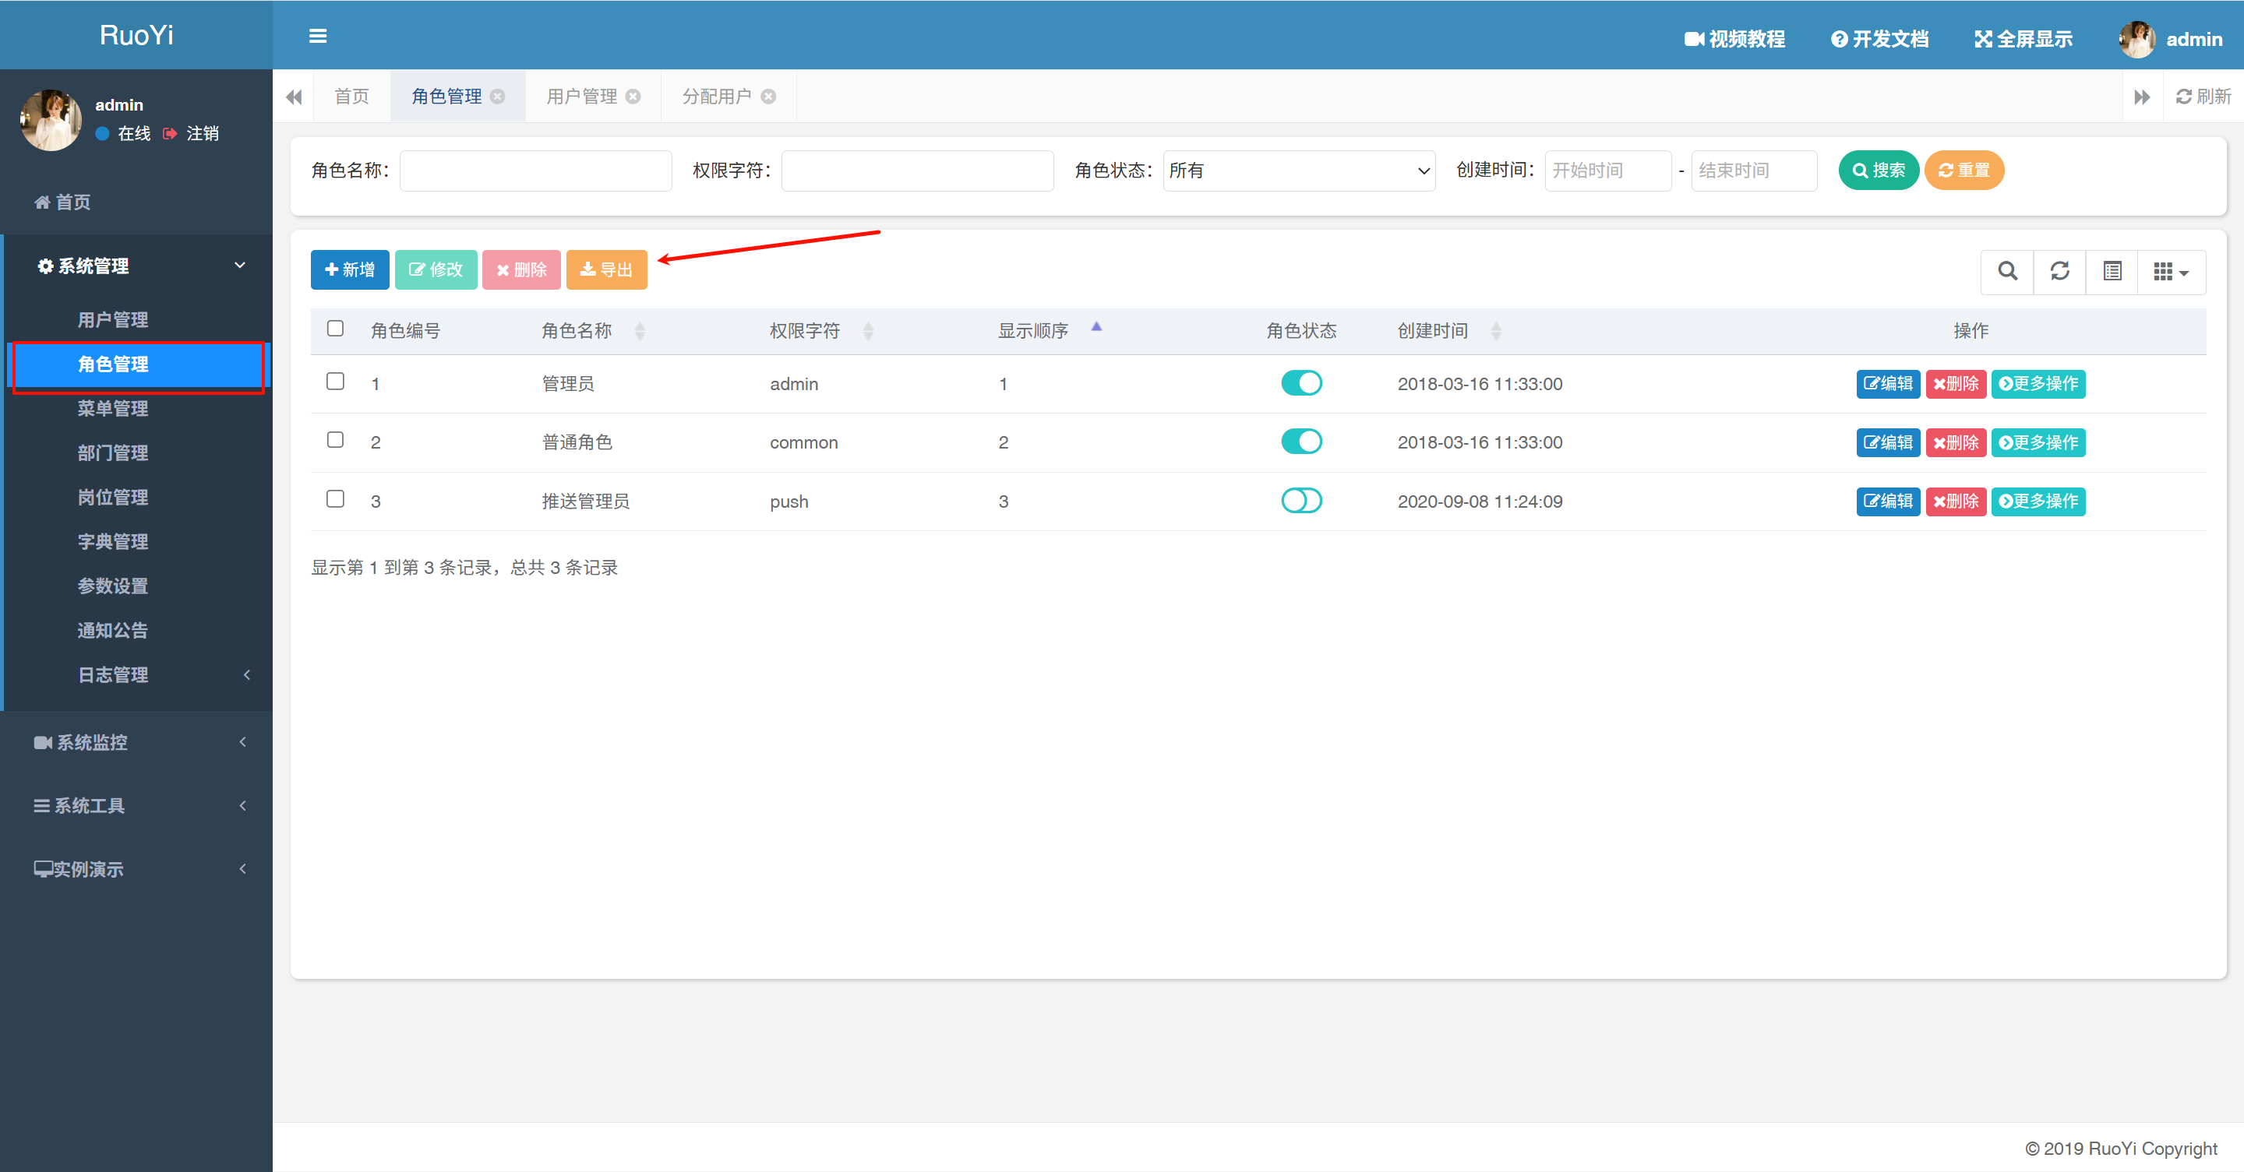Open 菜单管理 in the sidebar
Viewport: 2244px width, 1172px height.
(x=112, y=408)
